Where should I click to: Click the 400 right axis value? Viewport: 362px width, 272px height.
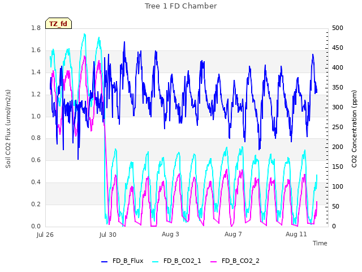338,68
